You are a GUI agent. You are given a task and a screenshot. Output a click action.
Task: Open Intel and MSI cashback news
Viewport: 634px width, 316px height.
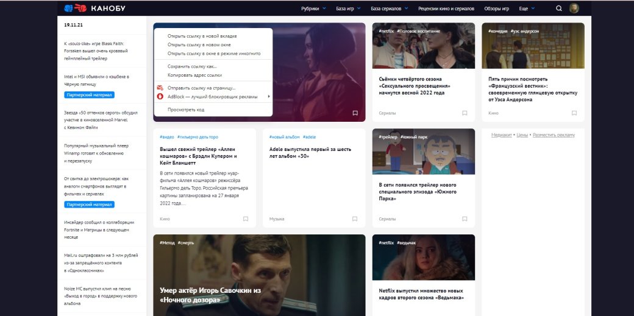tap(97, 80)
